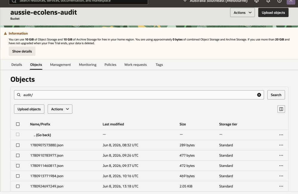Open object 1780924697249.json

[x=47, y=186]
